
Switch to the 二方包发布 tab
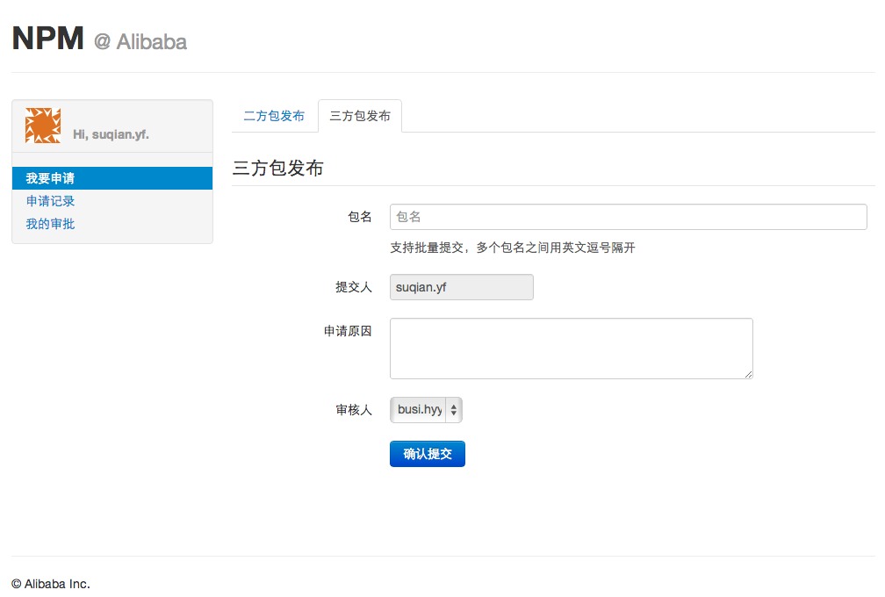point(276,115)
